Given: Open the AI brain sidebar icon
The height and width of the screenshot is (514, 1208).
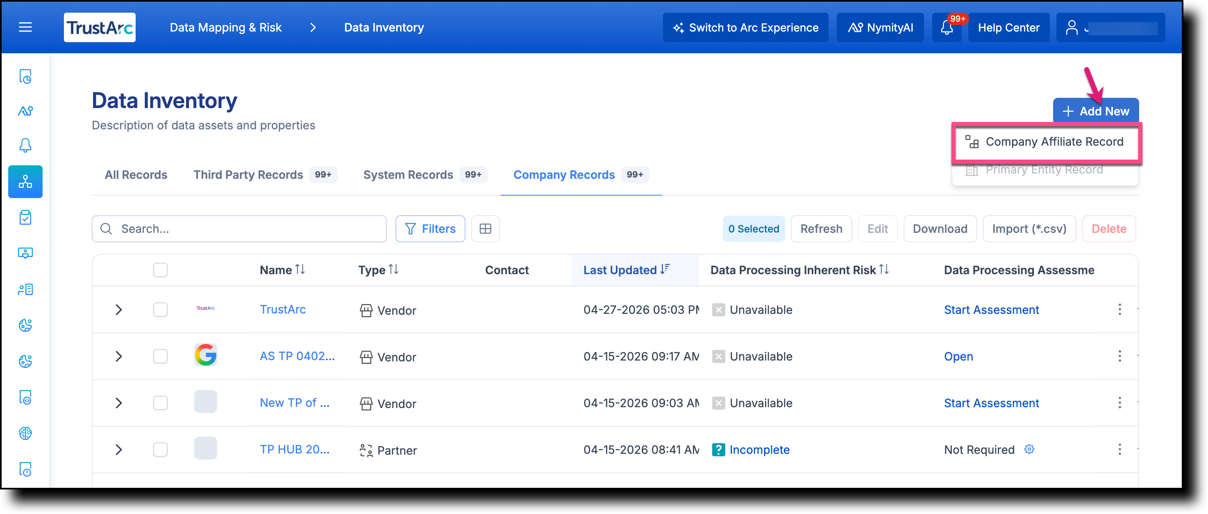Looking at the screenshot, I should pyautogui.click(x=25, y=433).
